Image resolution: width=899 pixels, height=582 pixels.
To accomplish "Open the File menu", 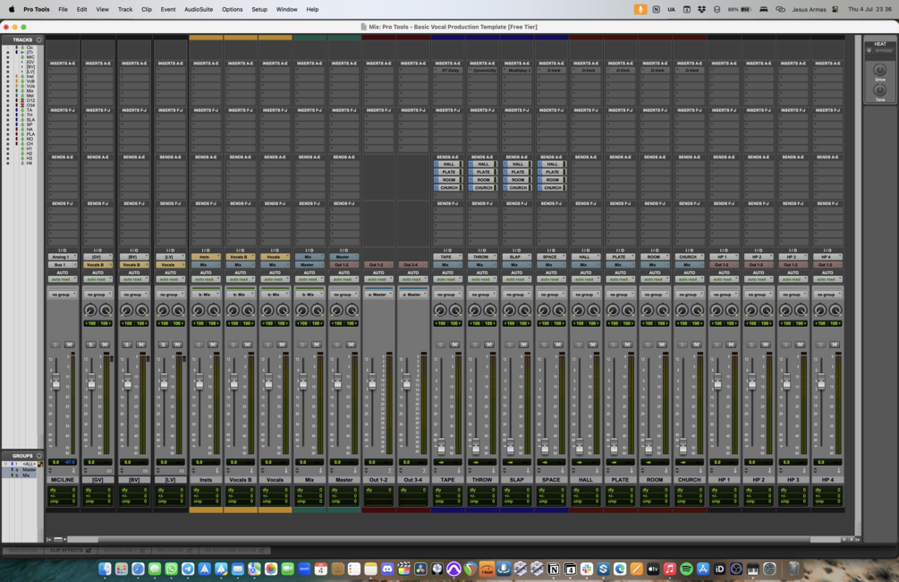I will click(x=64, y=9).
